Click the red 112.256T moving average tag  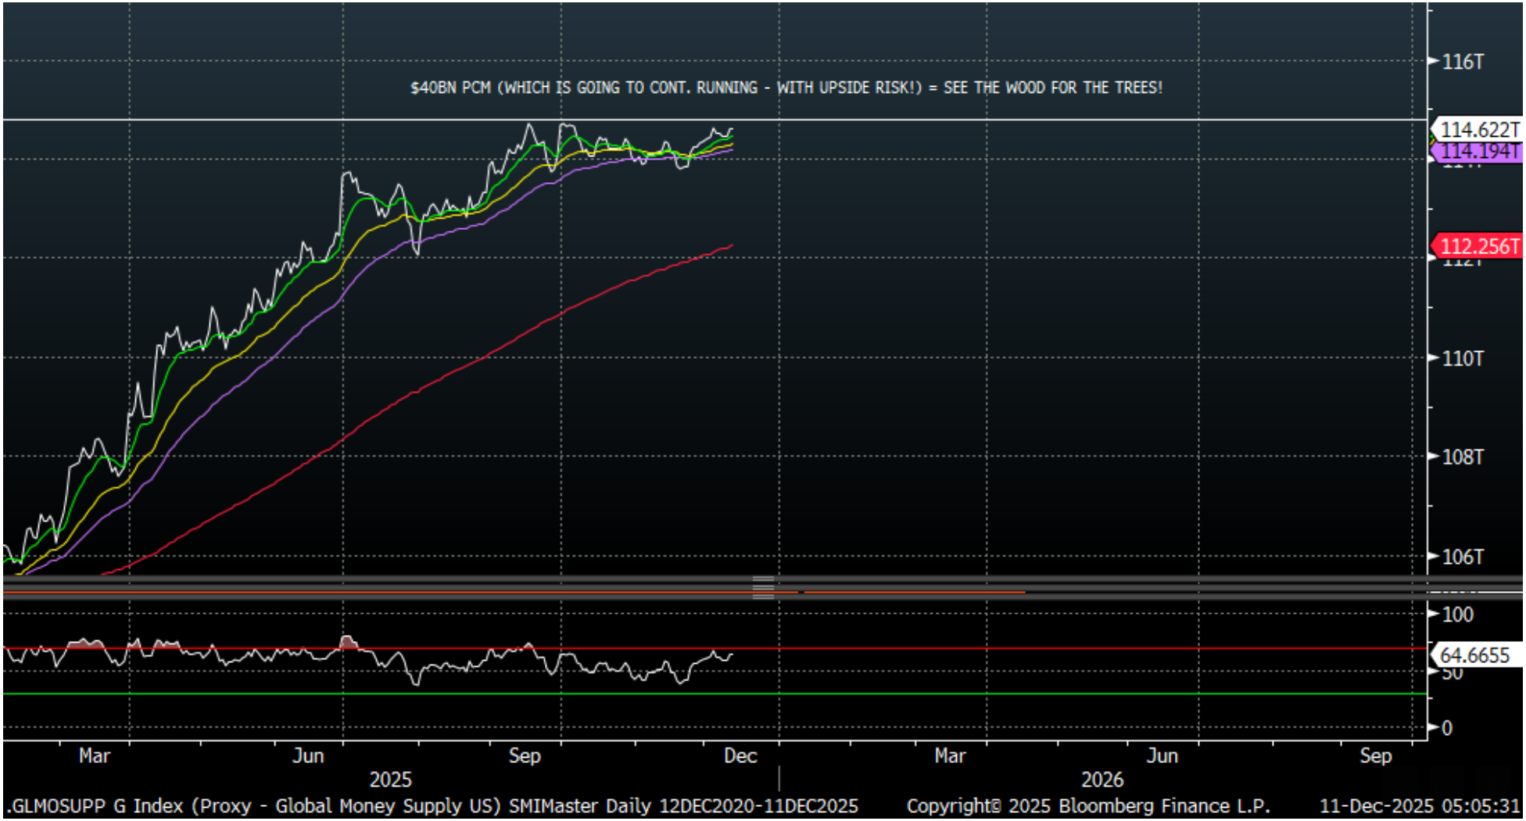(x=1478, y=246)
